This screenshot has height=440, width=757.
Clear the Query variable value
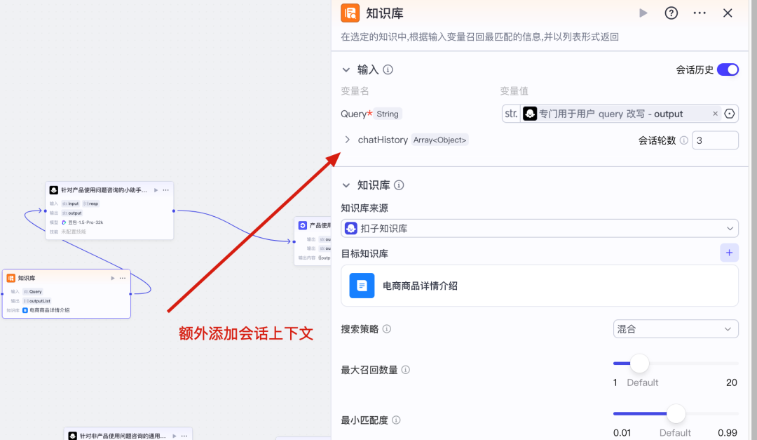[715, 114]
